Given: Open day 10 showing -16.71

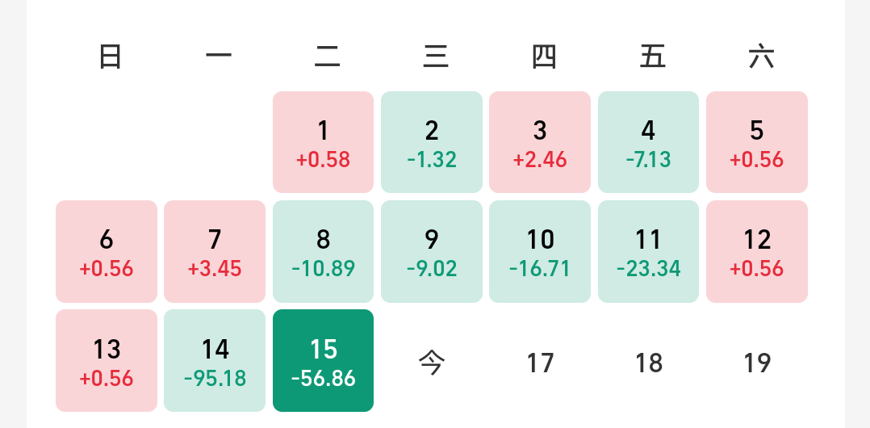Looking at the screenshot, I should coord(540,251).
